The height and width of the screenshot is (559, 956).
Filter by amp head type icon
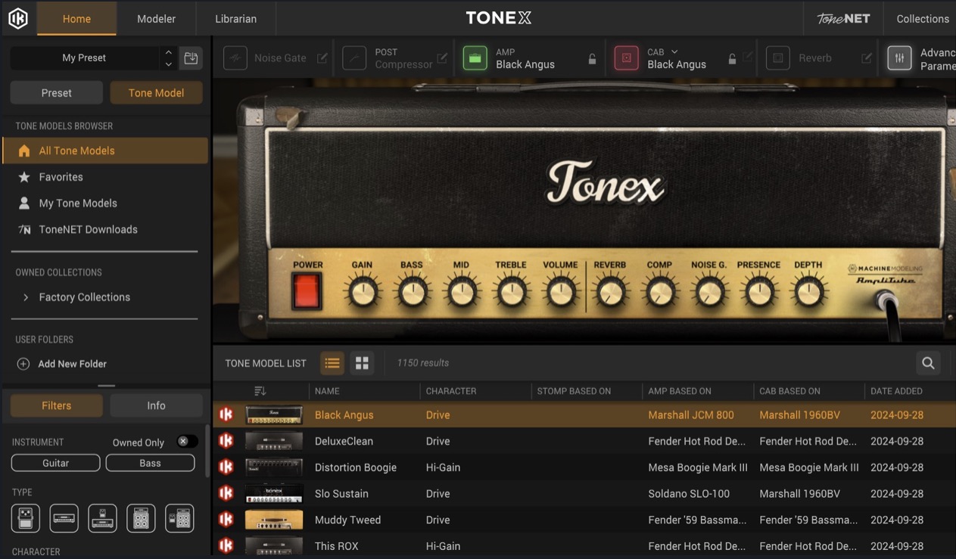(x=64, y=518)
